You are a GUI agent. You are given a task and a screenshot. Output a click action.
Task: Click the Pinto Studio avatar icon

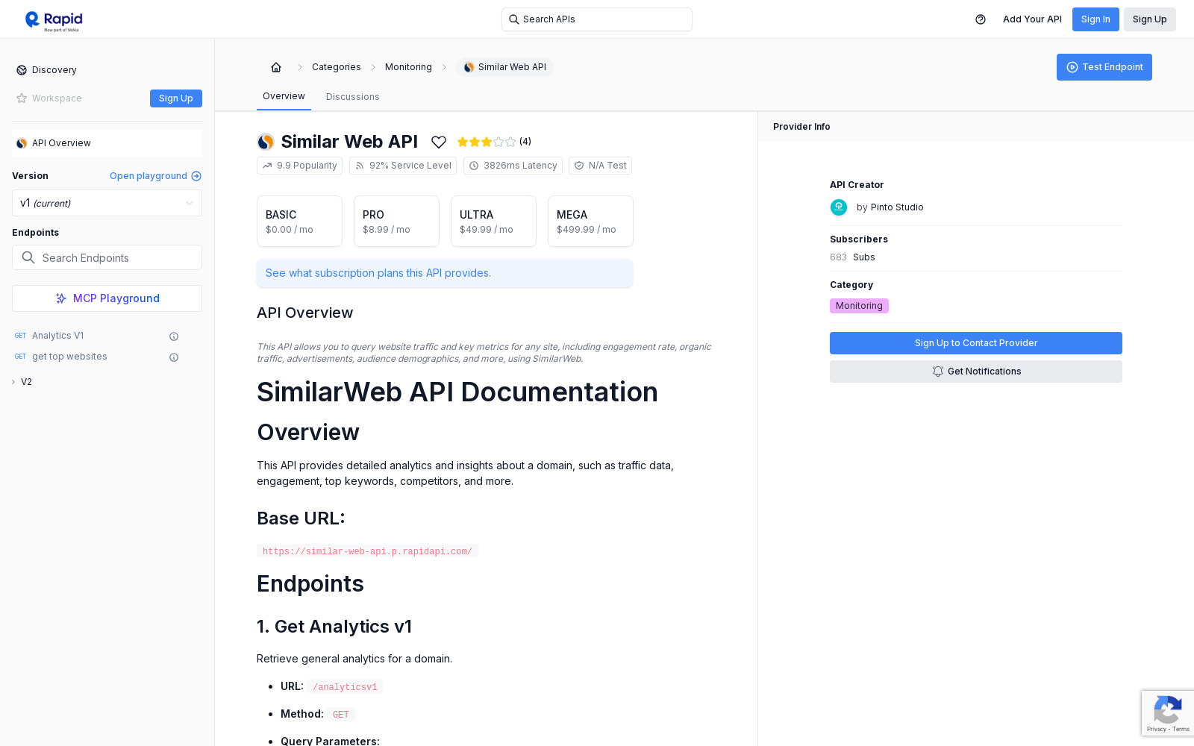coord(839,207)
